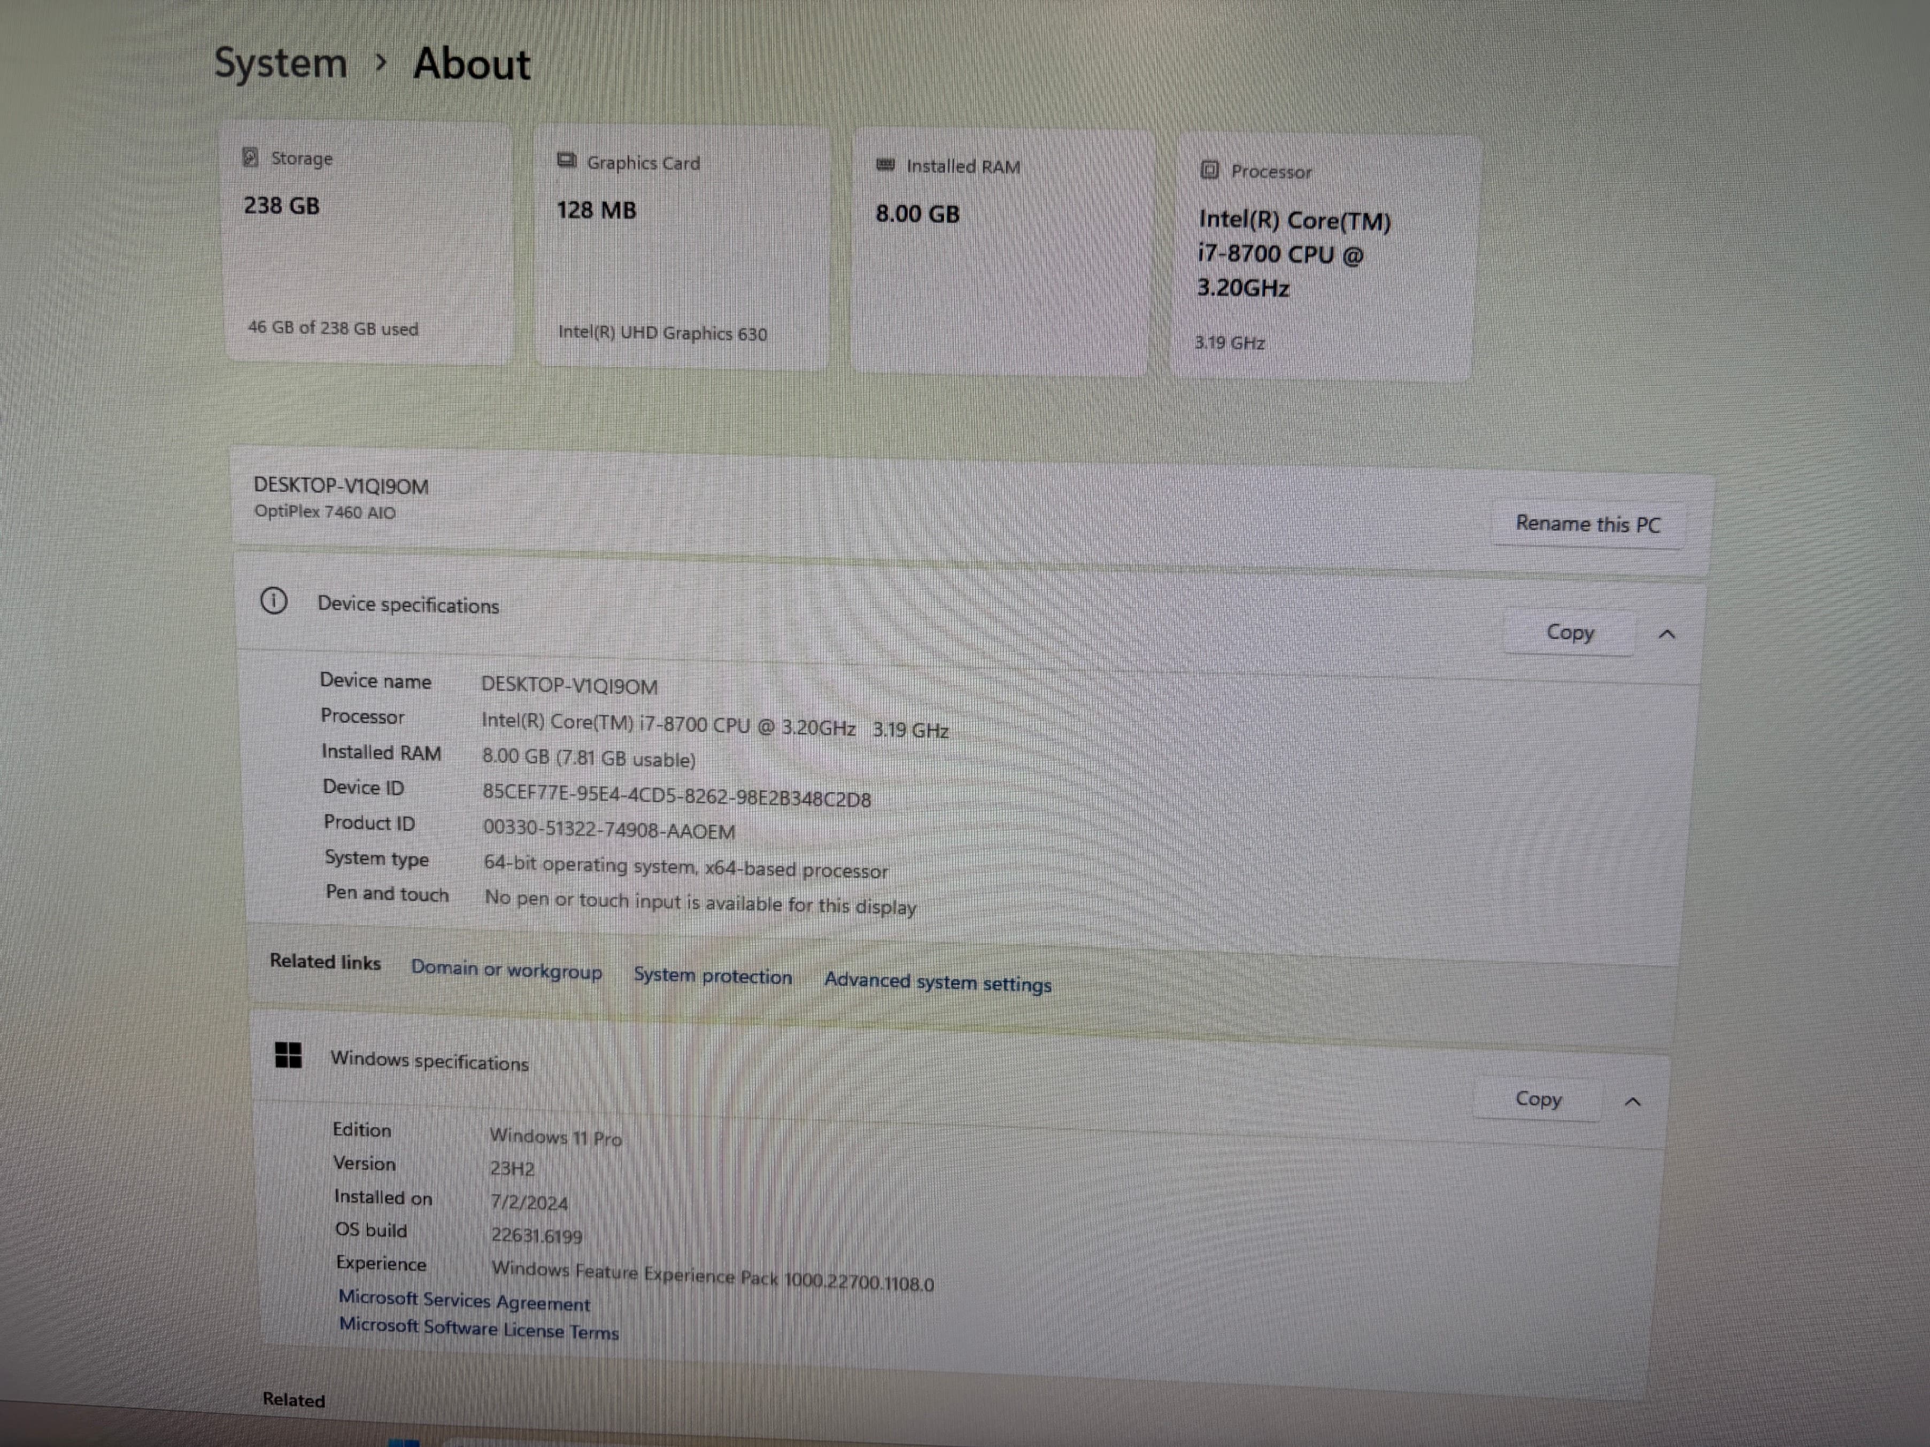
Task: Click the Installed RAM icon
Action: (x=885, y=165)
